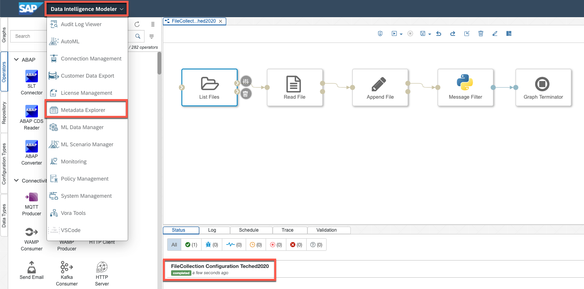Undo the last change in toolbar
The height and width of the screenshot is (289, 584).
click(439, 34)
